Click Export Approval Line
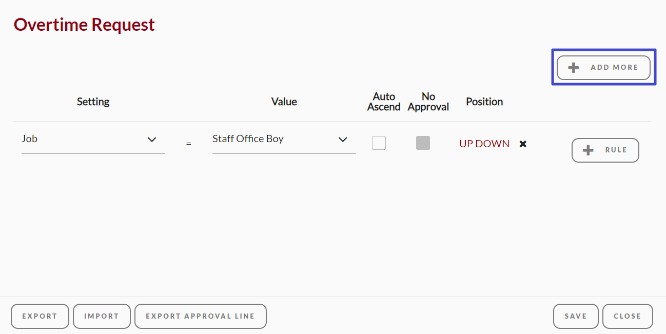 coord(200,316)
